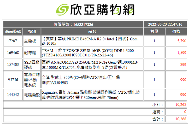Click the 價格 column header
This screenshot has height=124, width=188.
pos(176,32)
